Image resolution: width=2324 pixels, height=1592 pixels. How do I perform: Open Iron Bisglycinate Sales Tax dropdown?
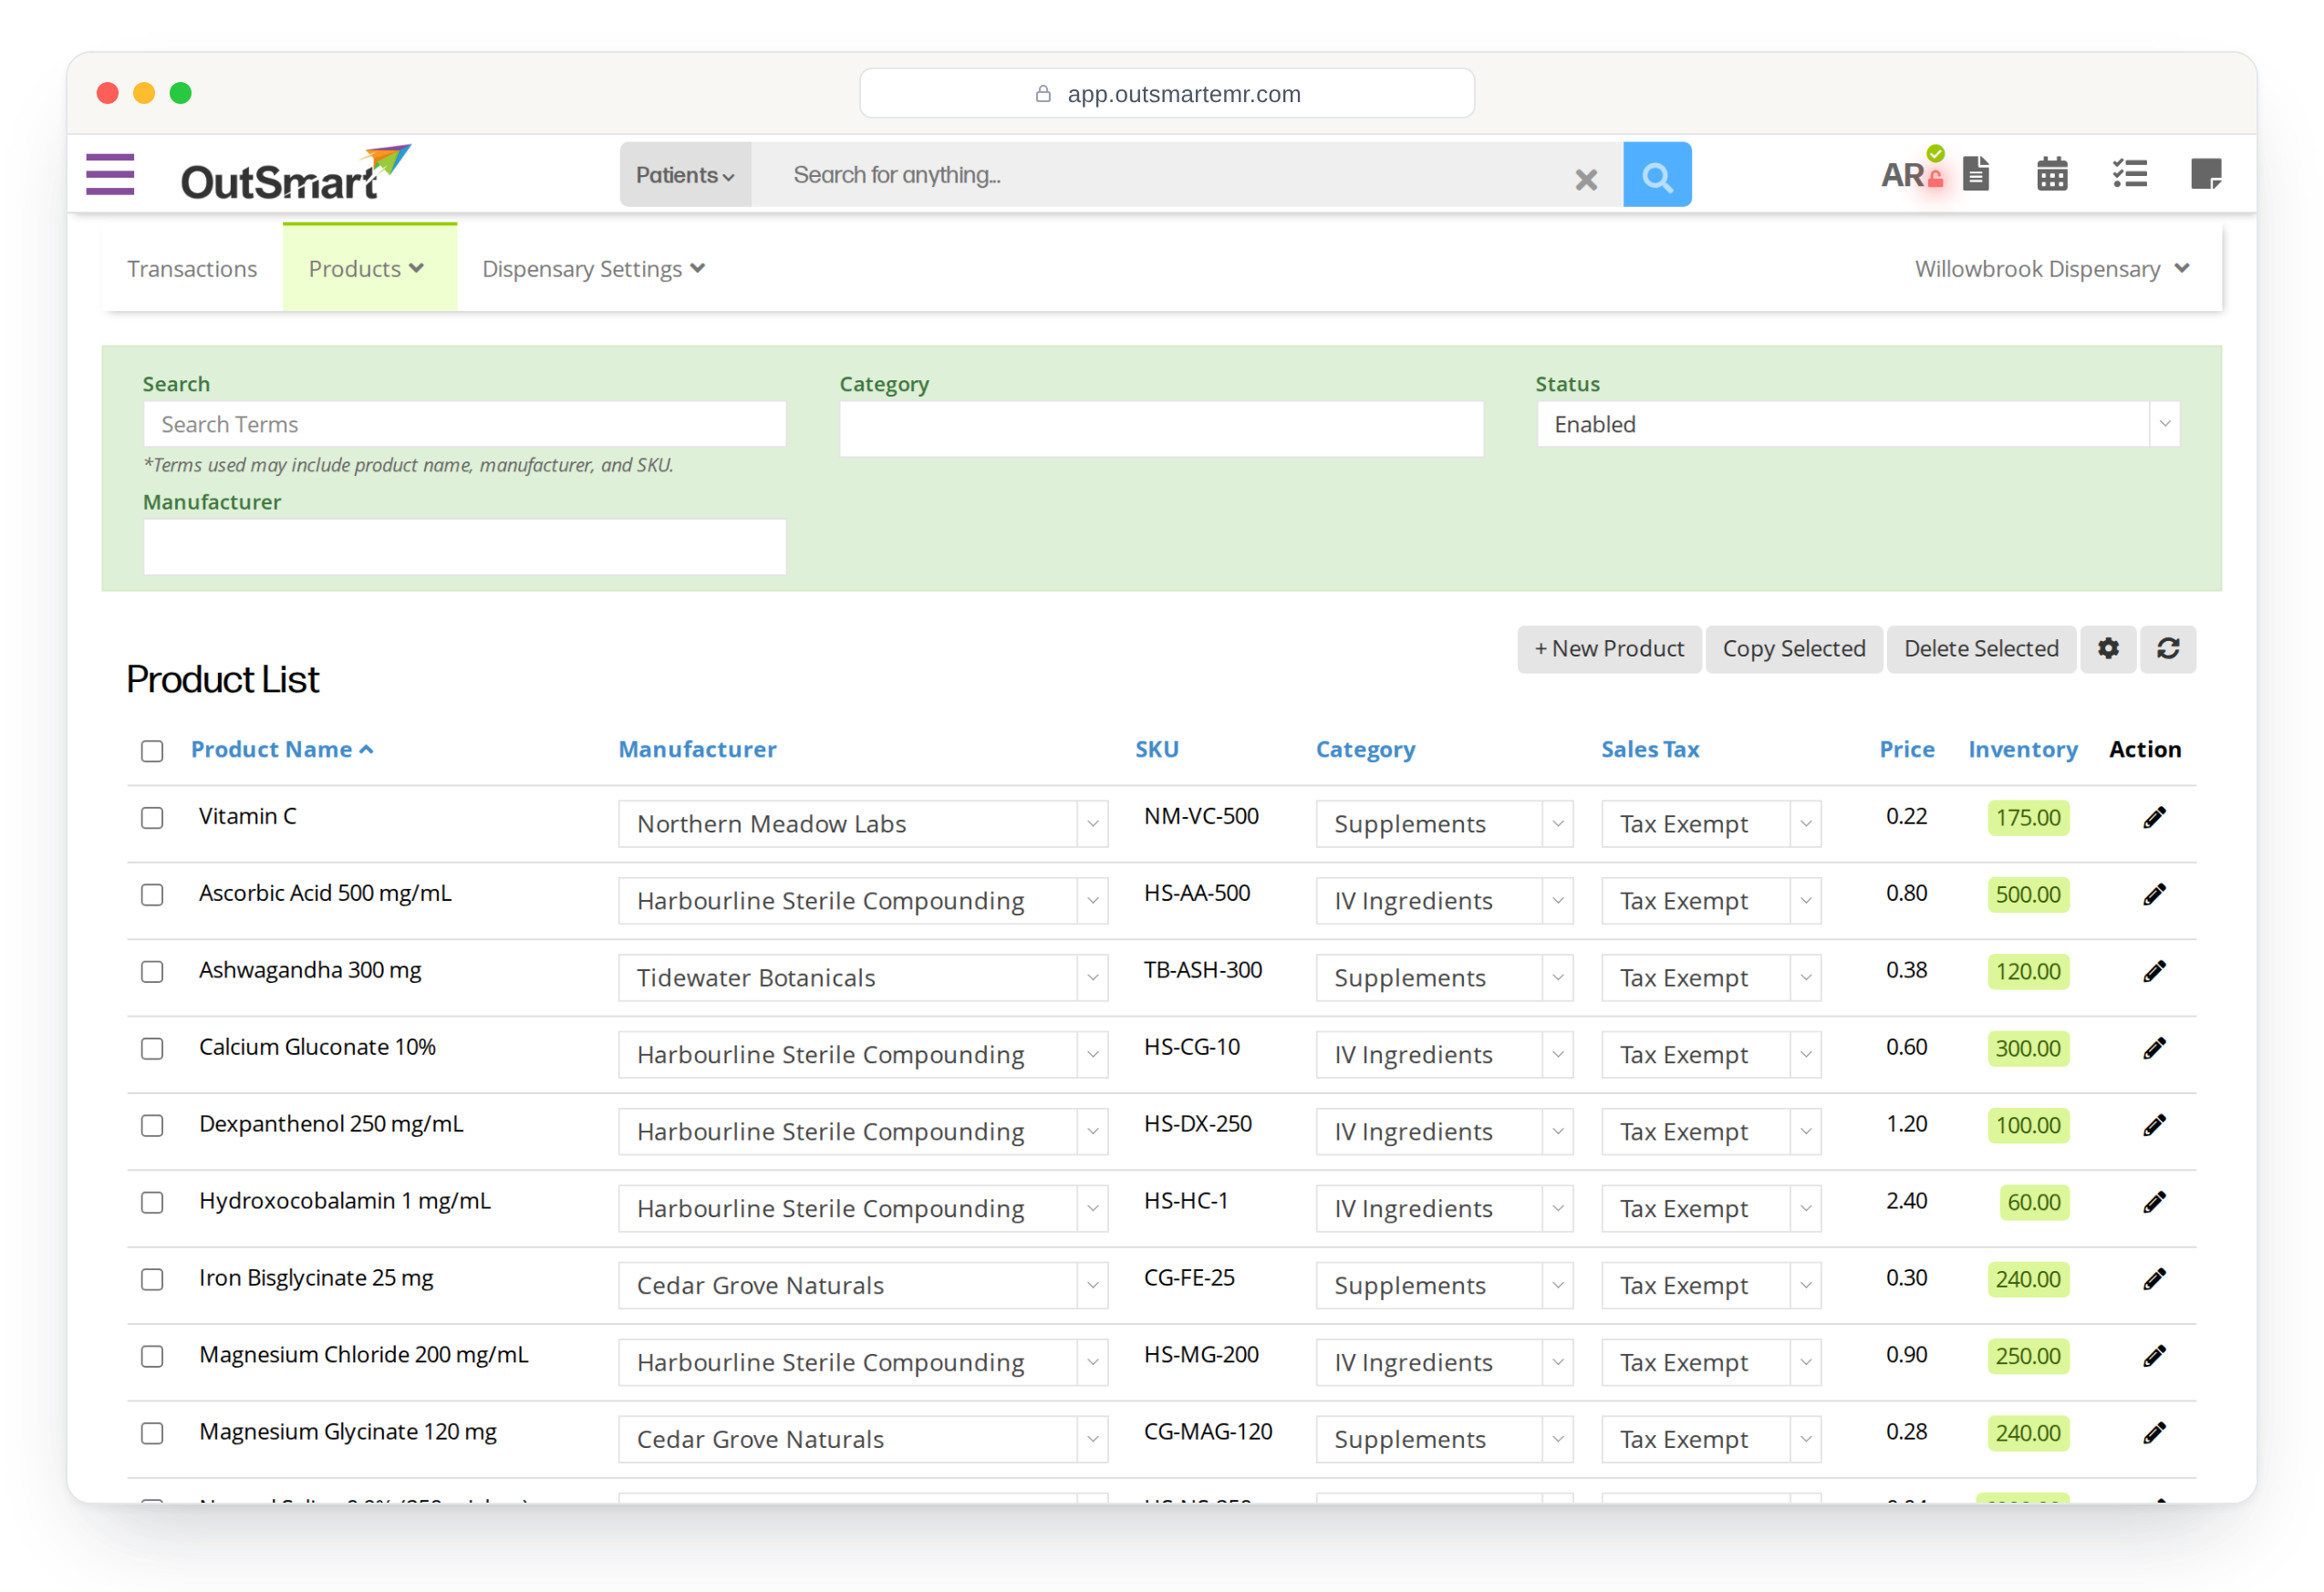tap(1711, 1287)
